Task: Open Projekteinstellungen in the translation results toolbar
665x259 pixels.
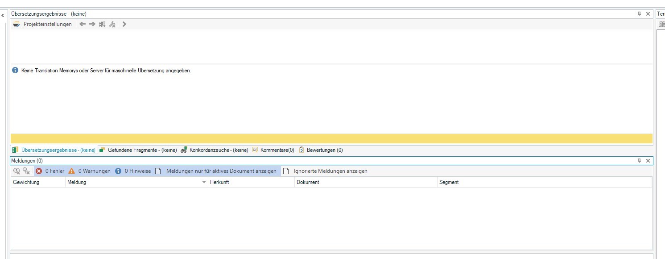Action: click(x=43, y=24)
